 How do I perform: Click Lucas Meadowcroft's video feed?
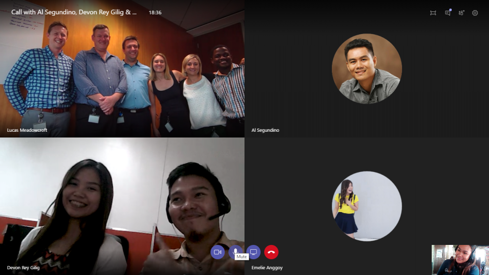(122, 69)
